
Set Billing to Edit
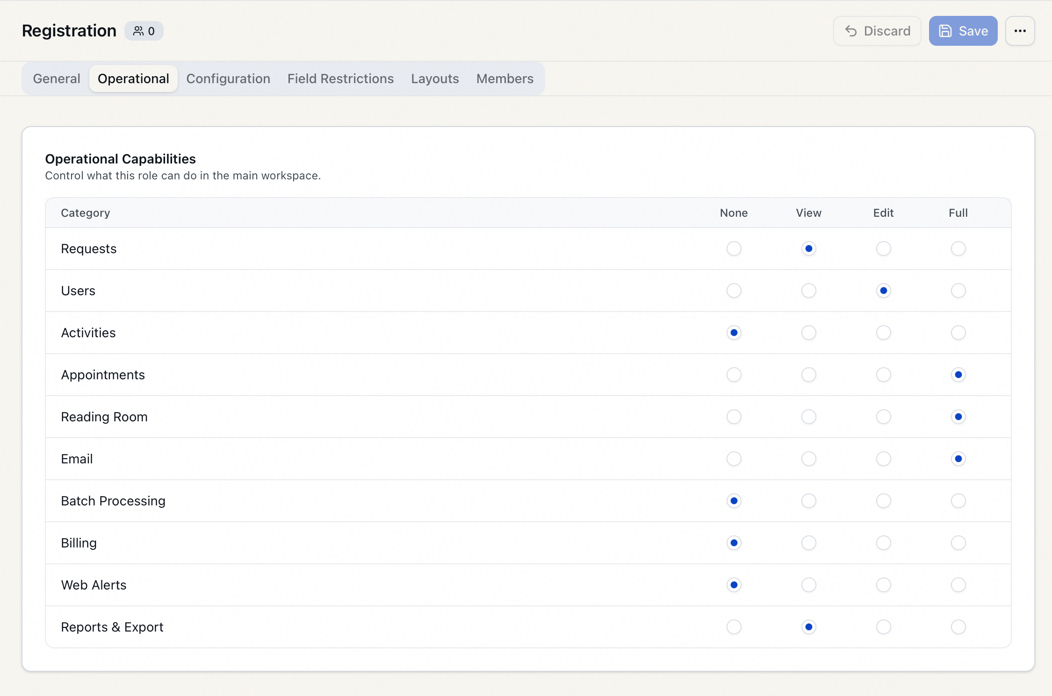coord(884,543)
